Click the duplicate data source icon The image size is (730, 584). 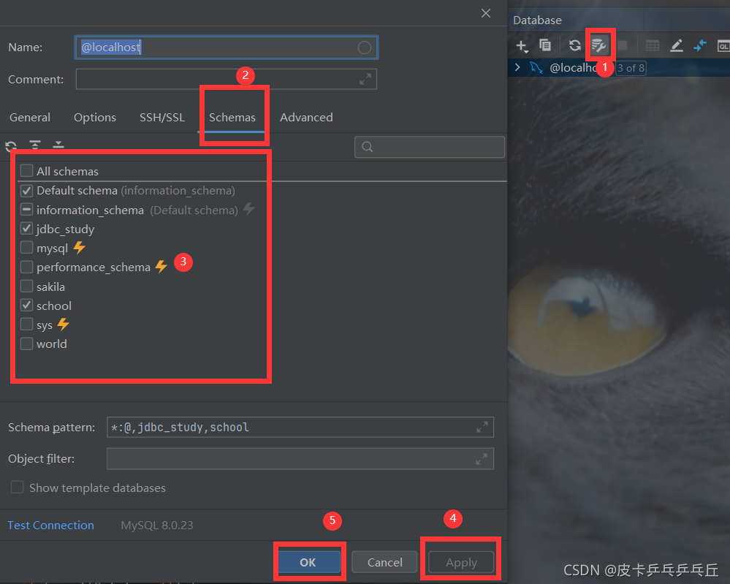point(545,45)
